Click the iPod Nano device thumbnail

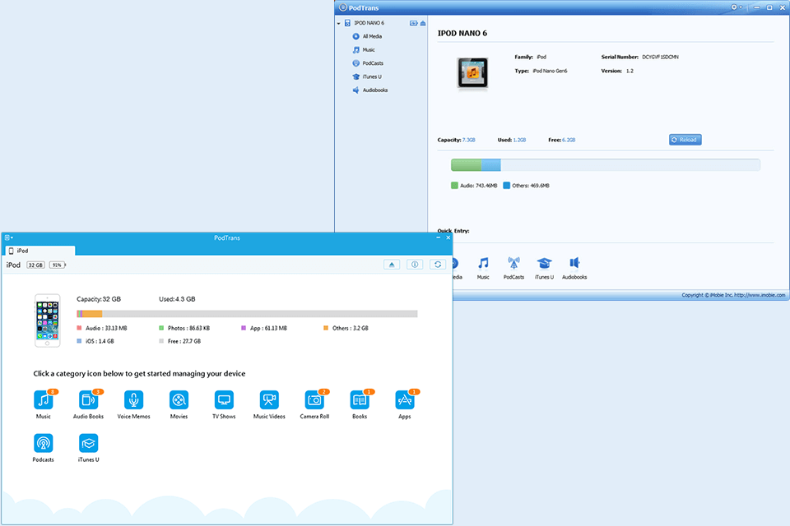472,72
